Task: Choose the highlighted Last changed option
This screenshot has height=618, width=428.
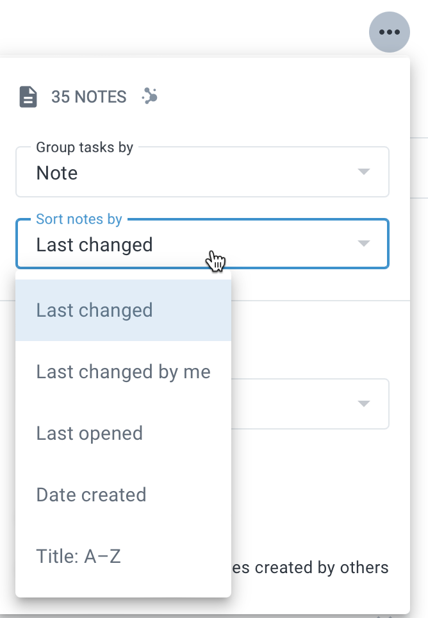Action: pyautogui.click(x=123, y=310)
